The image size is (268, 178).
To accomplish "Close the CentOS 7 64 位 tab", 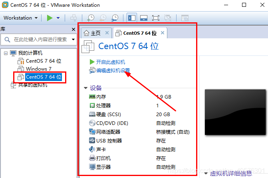I will click(x=163, y=33).
